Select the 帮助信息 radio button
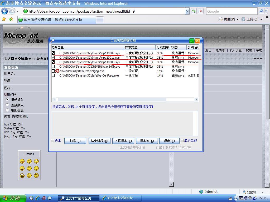270x202 pixels. (x=7, y=110)
